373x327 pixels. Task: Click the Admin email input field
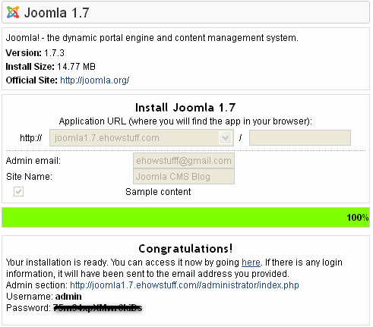point(184,161)
